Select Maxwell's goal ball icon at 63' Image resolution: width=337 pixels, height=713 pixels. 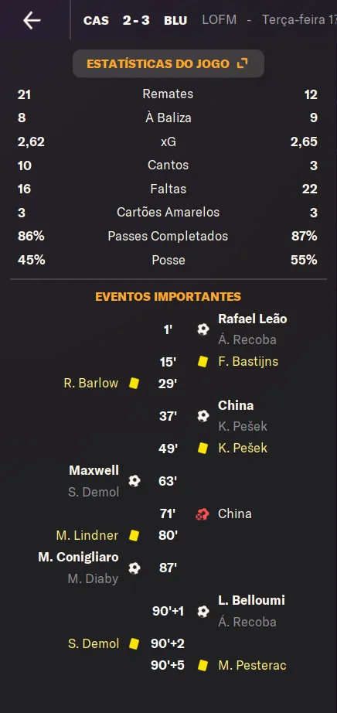tap(134, 481)
